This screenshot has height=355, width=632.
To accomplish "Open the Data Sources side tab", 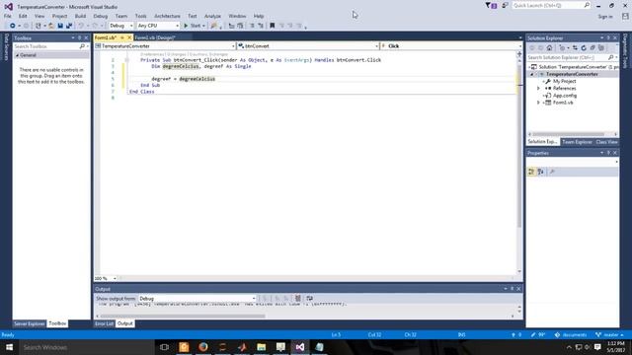I will (6, 47).
